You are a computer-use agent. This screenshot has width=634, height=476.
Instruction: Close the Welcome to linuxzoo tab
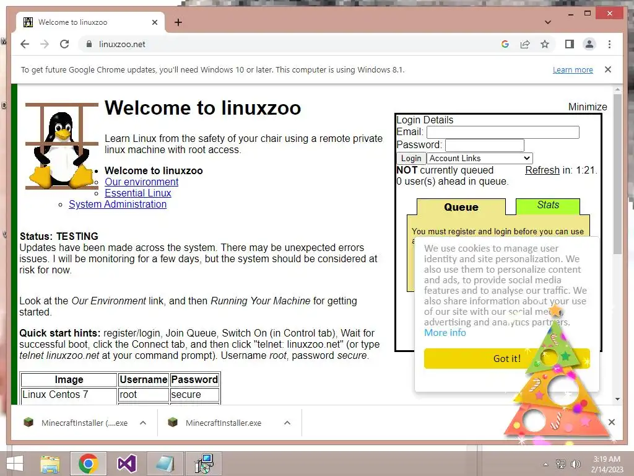(x=154, y=22)
